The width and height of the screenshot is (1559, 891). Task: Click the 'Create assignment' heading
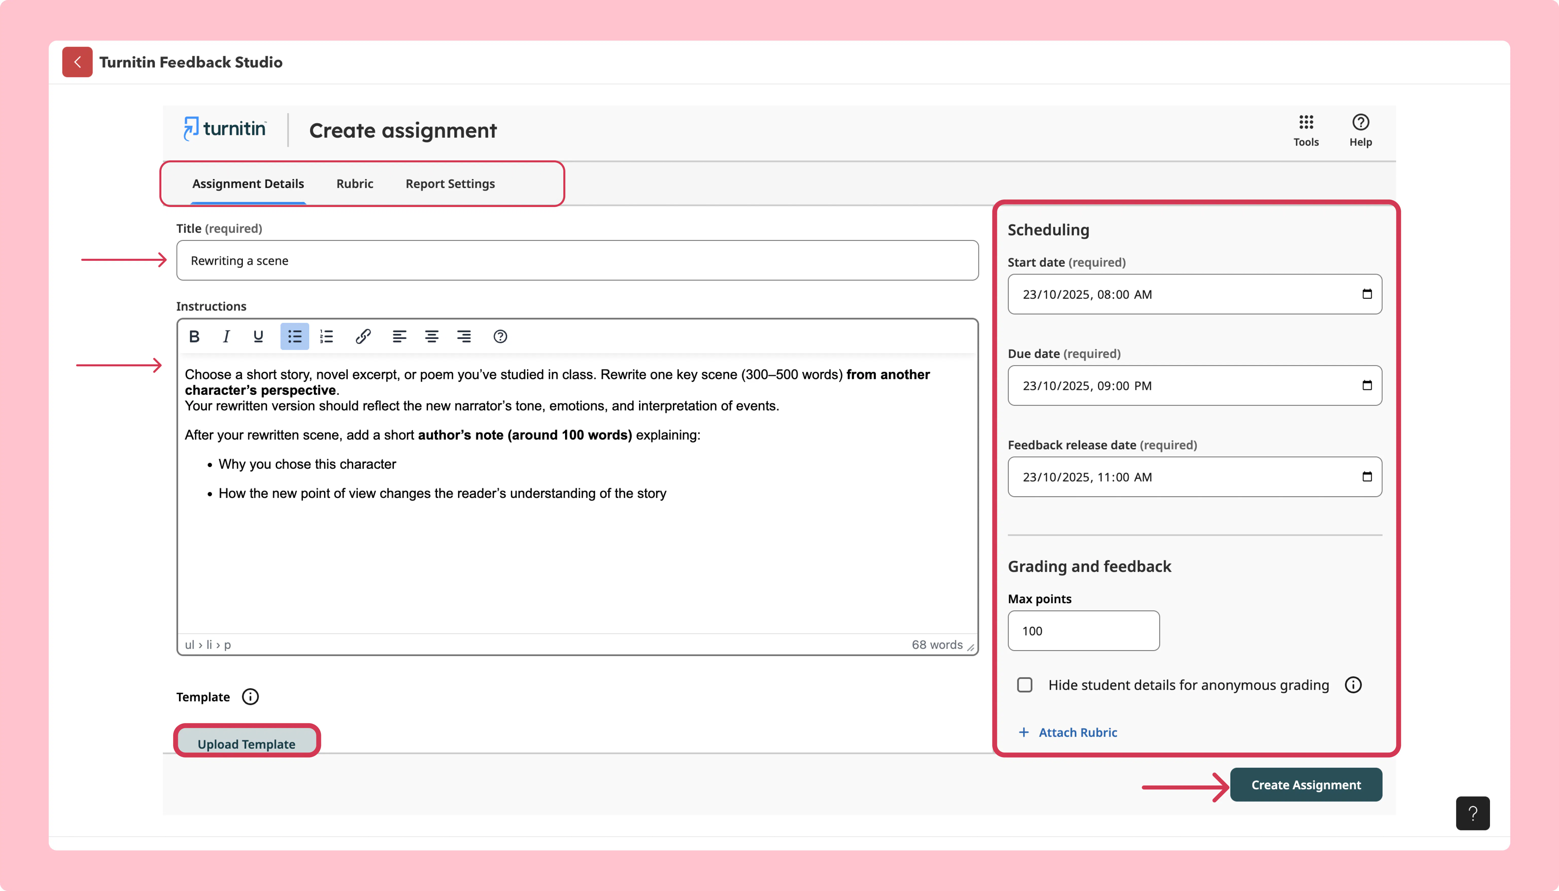[403, 130]
